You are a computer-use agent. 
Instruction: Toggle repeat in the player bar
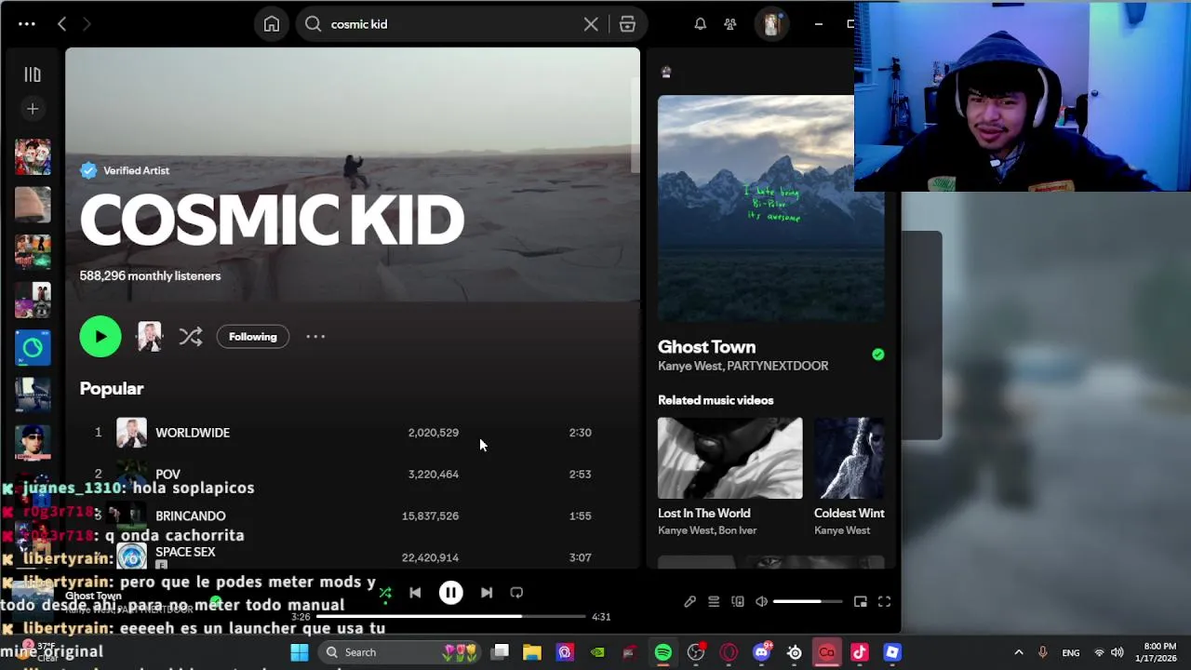point(516,593)
